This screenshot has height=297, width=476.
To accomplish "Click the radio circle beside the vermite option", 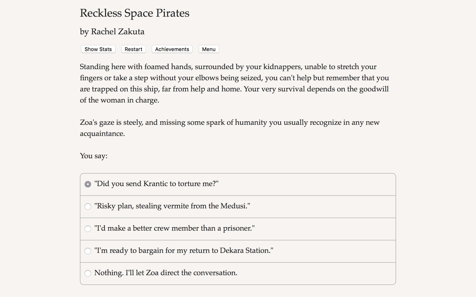I will tap(88, 206).
